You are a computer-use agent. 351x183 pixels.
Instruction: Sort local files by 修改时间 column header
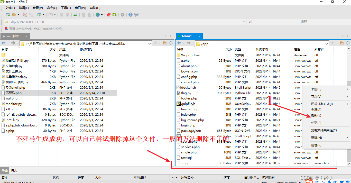pyautogui.click(x=86, y=49)
